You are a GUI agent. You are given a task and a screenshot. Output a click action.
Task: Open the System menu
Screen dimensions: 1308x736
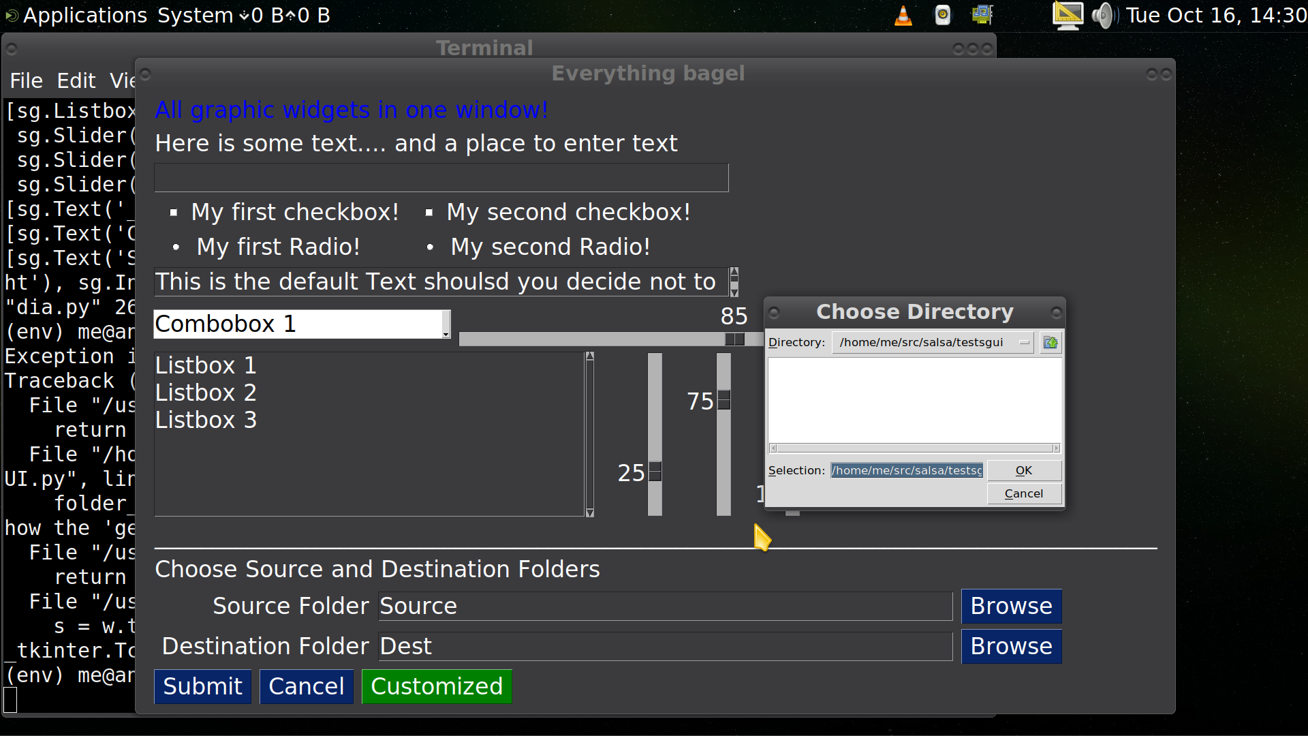tap(195, 15)
